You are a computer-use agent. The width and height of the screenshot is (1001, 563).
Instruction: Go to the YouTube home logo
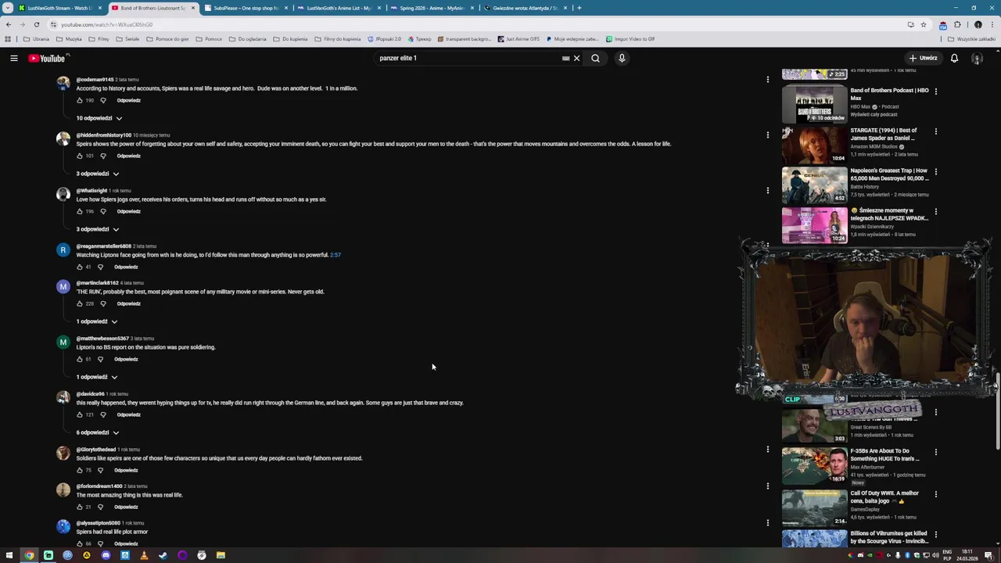click(47, 58)
